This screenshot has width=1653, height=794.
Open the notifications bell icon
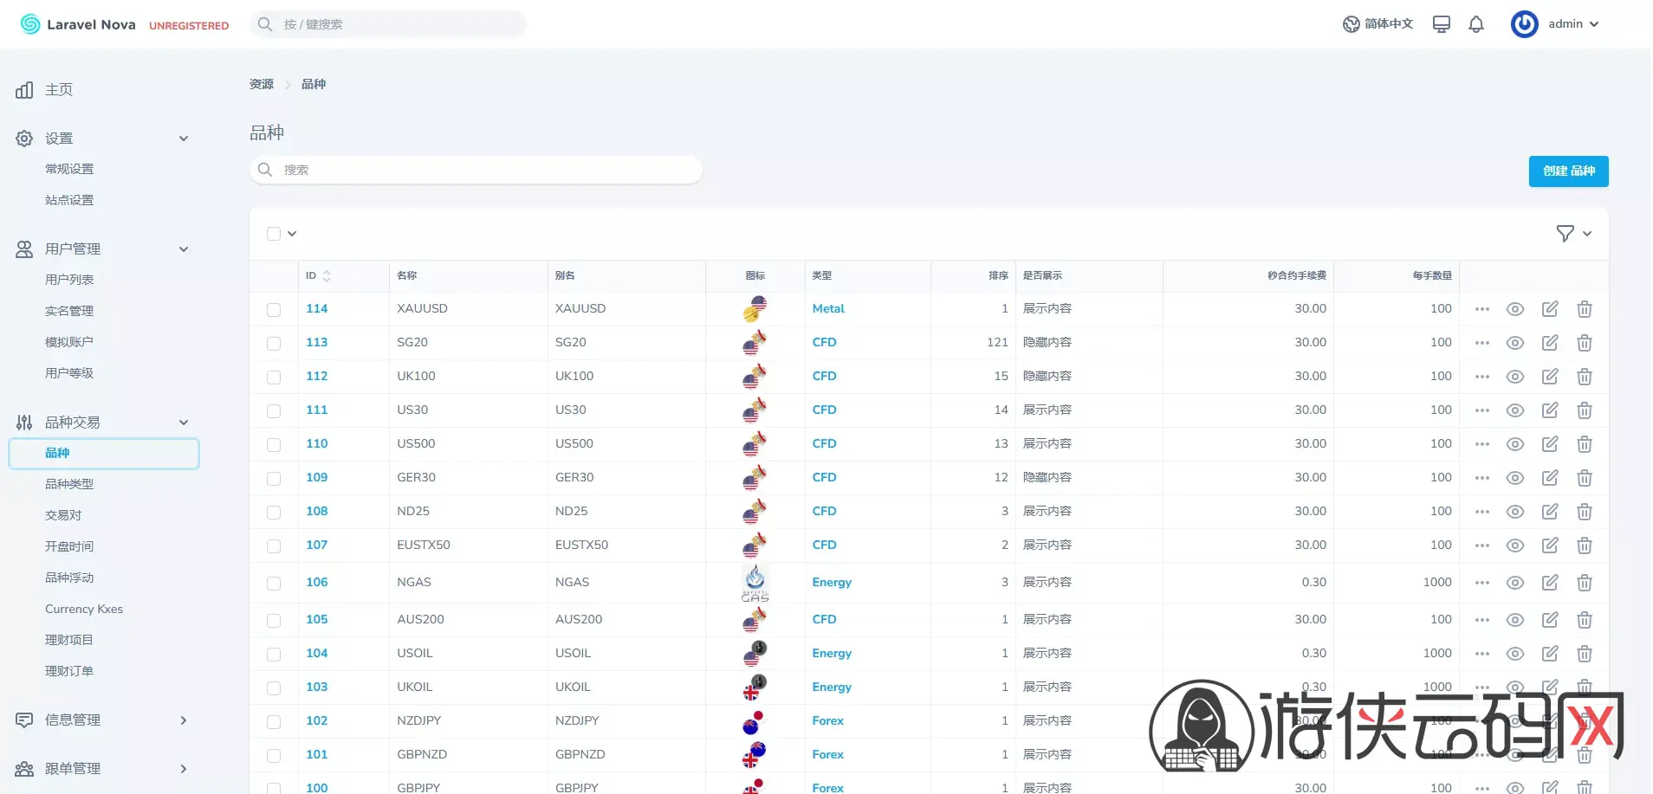coord(1476,24)
